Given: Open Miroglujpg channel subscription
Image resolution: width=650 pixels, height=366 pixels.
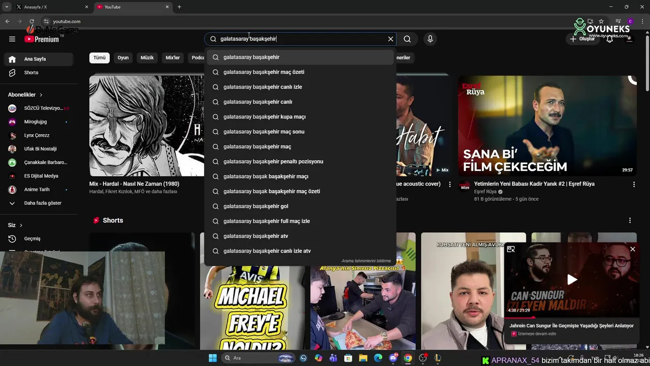Looking at the screenshot, I should click(39, 122).
